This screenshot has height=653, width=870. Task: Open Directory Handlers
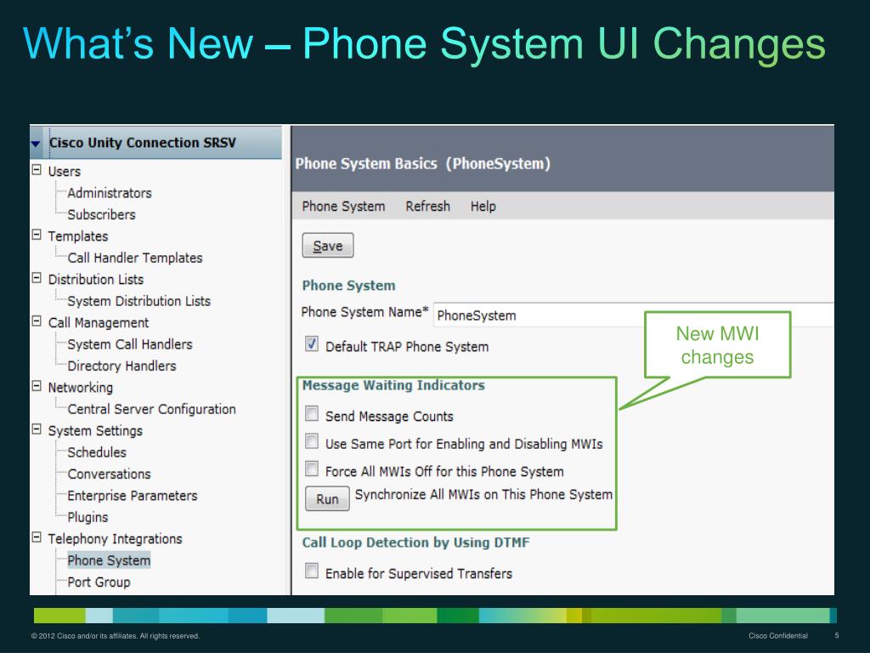(121, 366)
